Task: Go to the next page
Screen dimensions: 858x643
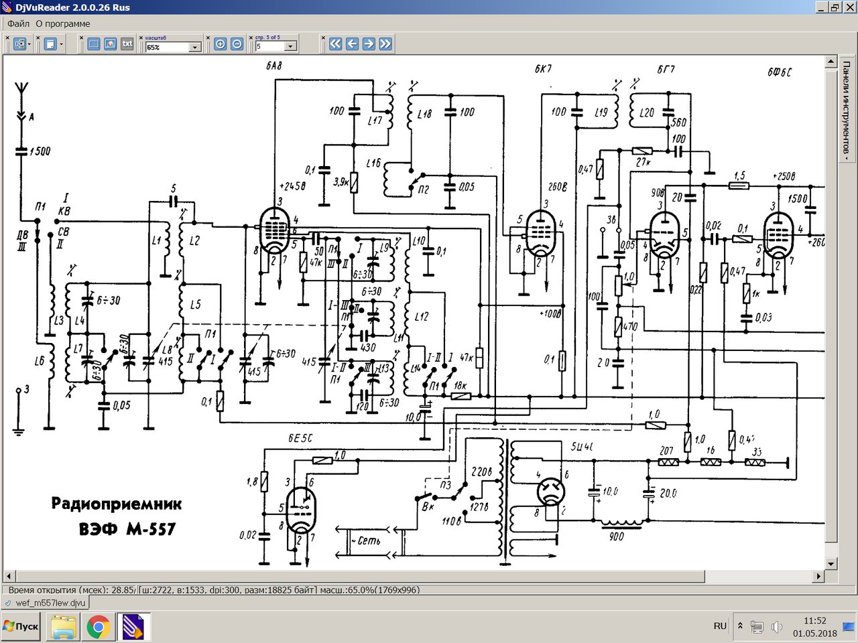Action: pos(369,44)
